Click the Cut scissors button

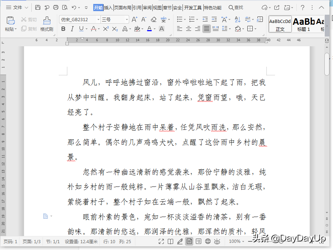29,19
